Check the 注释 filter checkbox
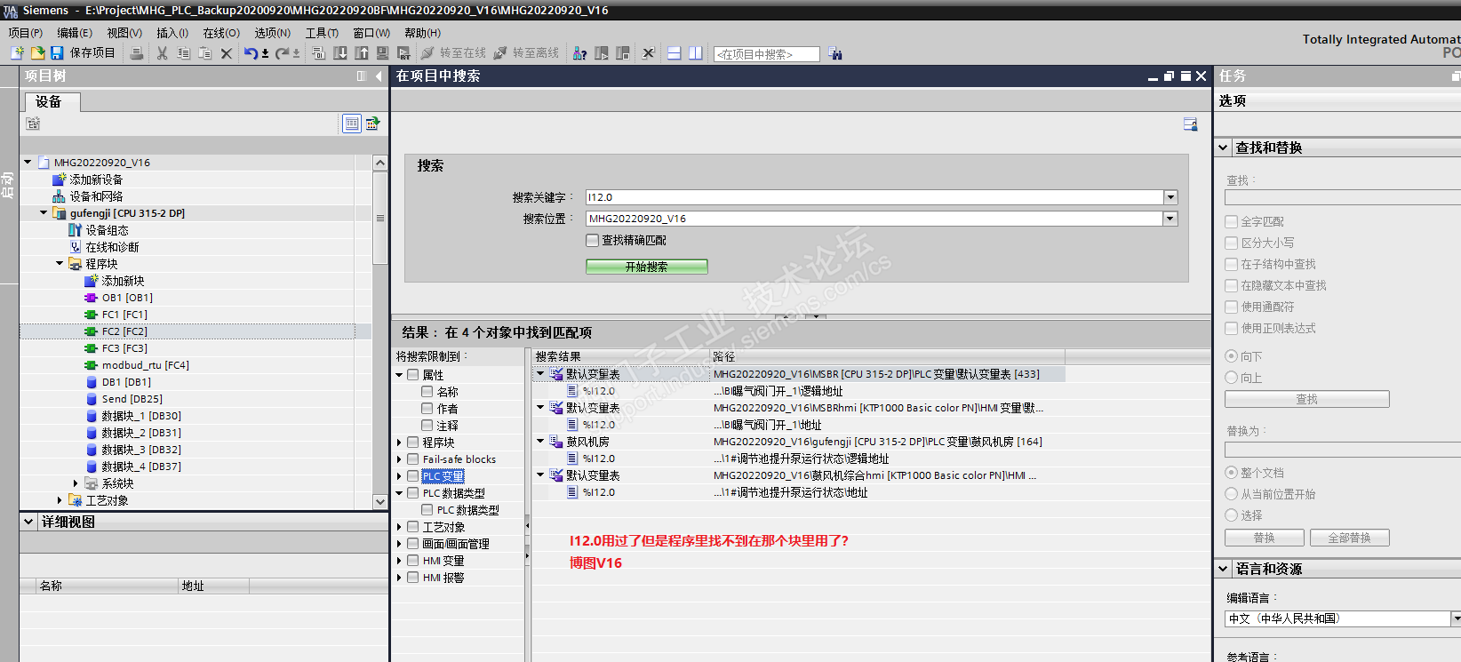1461x662 pixels. (x=427, y=426)
